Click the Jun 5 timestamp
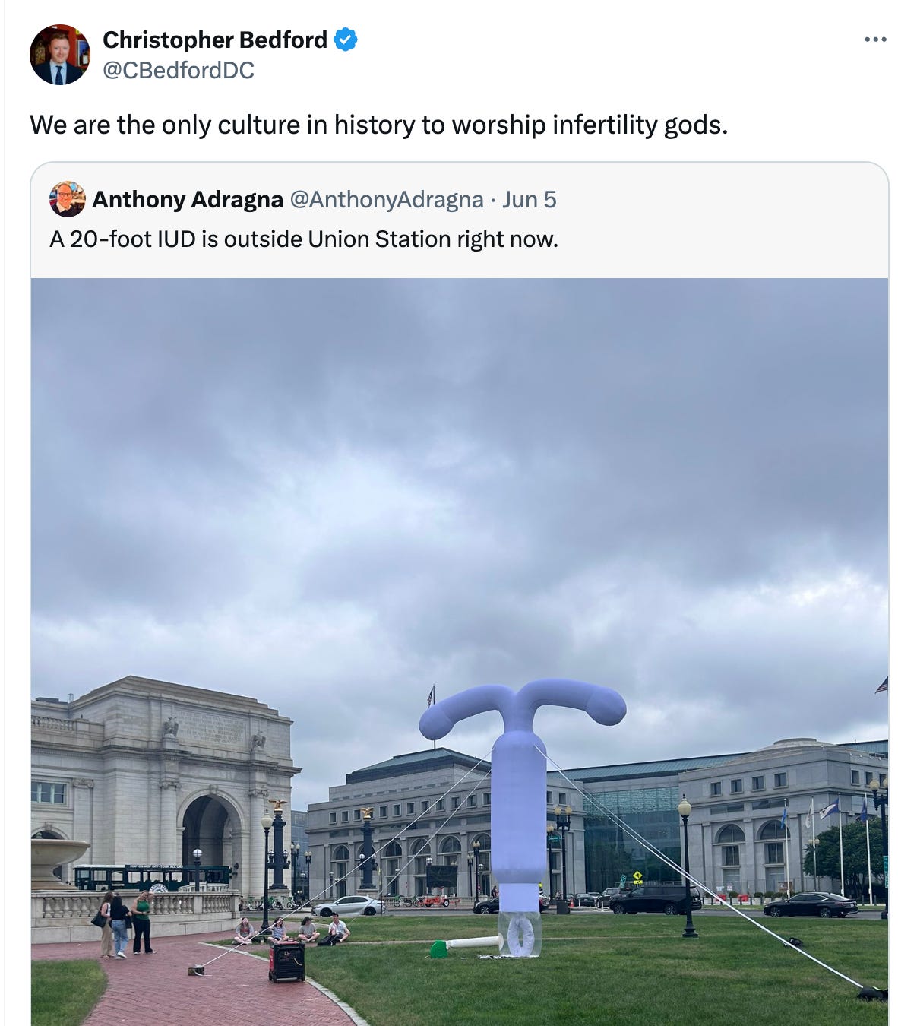Viewport: 898px width, 1026px height. [530, 199]
